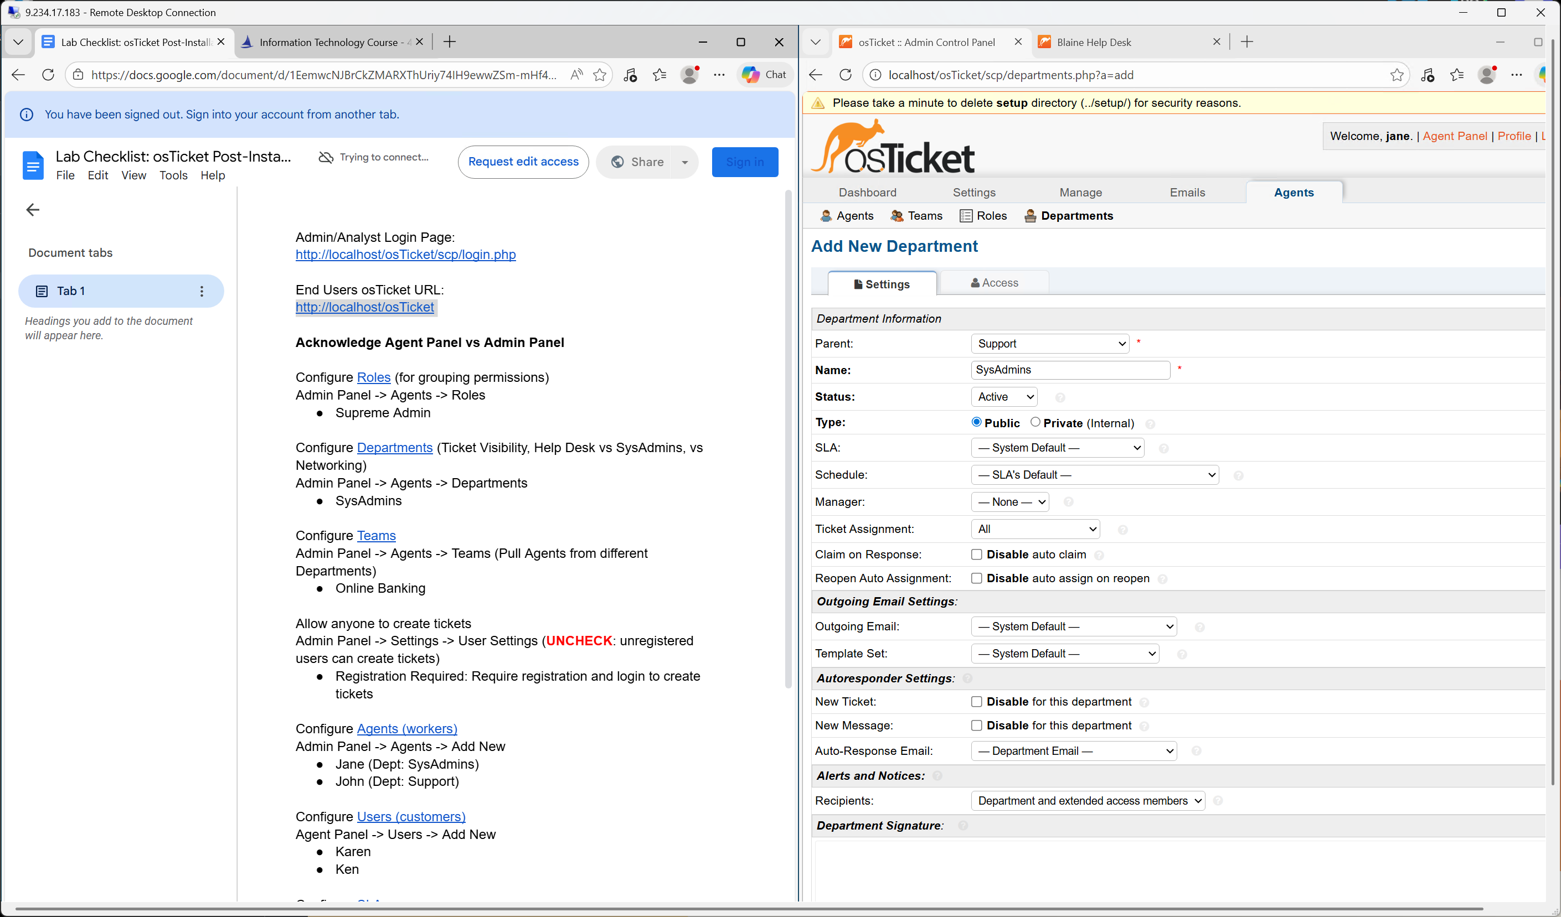Open the Ticket Assignment dropdown
Viewport: 1561px width, 917px height.
coord(1035,529)
